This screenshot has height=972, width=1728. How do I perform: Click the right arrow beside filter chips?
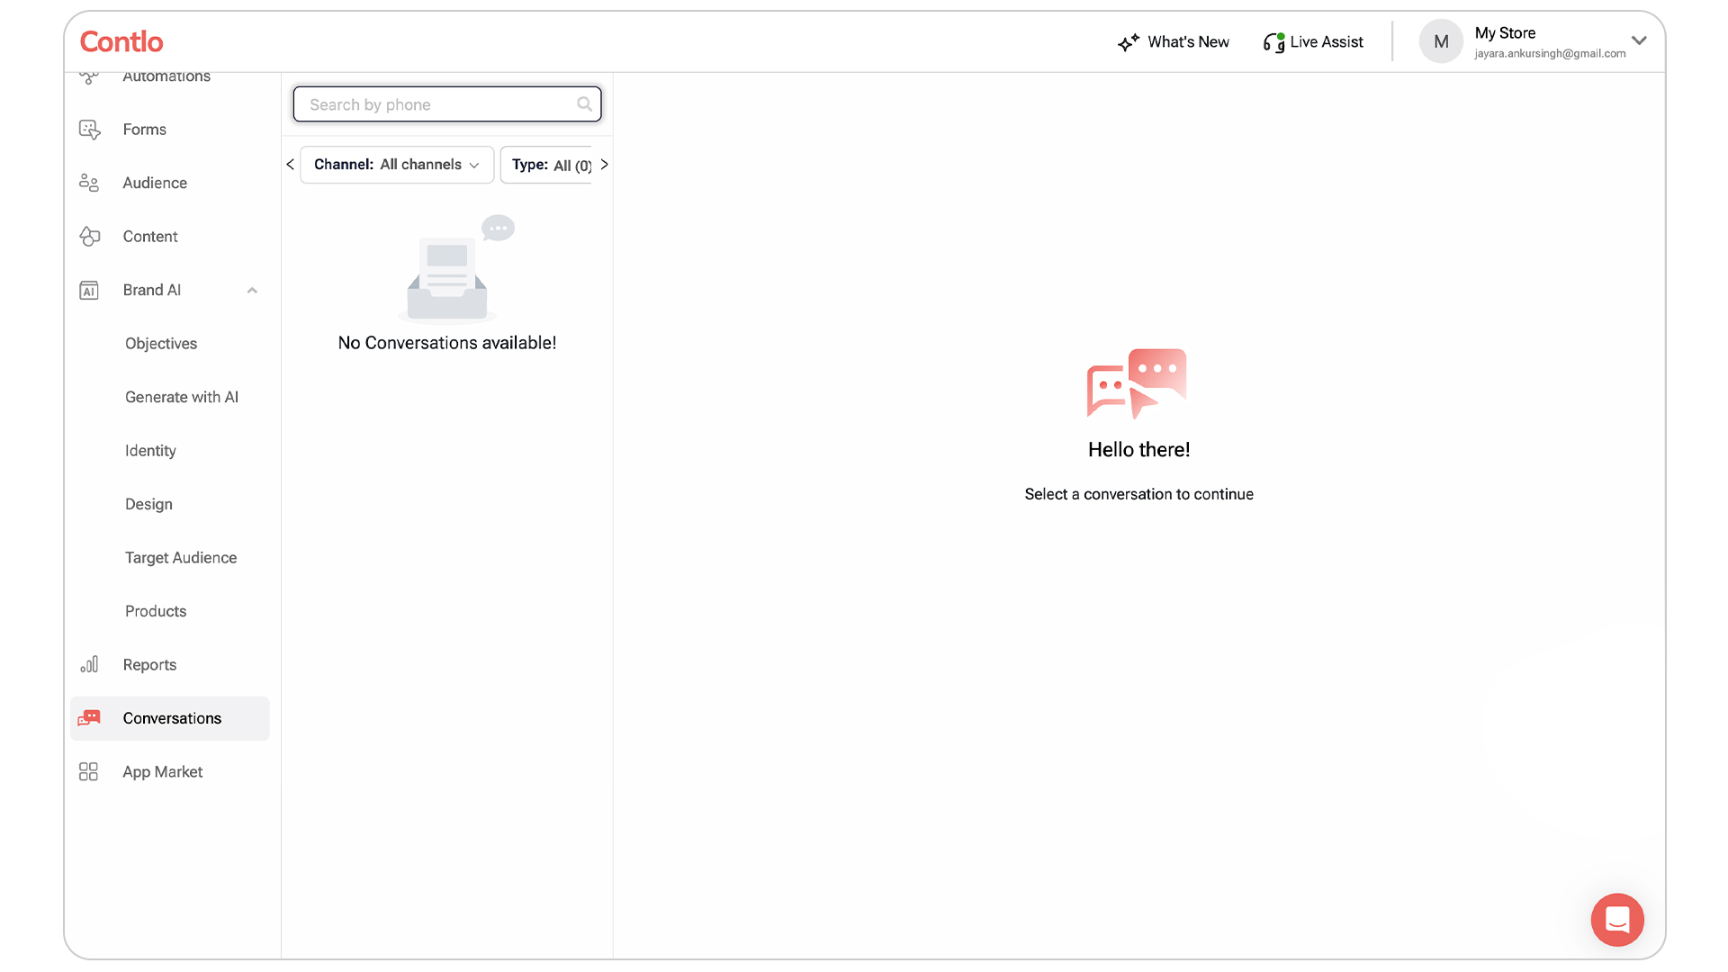point(604,165)
